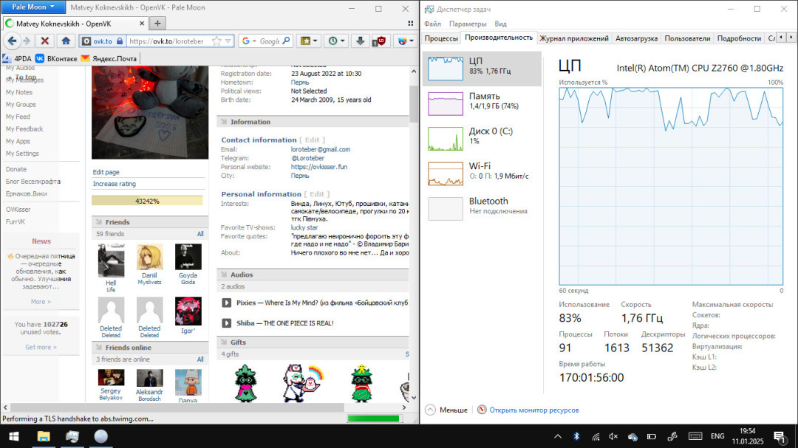Open a new browser tab with plus
The width and height of the screenshot is (798, 448).
tap(159, 23)
